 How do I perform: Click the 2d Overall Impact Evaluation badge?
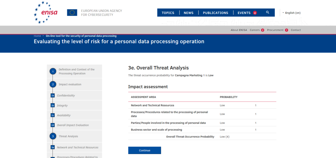[x=52, y=125]
